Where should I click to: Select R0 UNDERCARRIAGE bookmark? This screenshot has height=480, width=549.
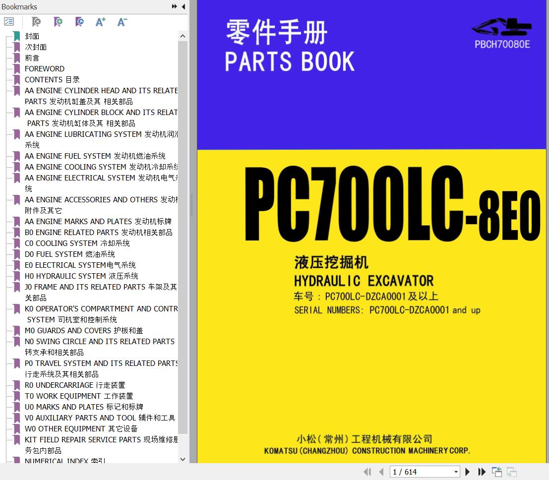coord(75,385)
